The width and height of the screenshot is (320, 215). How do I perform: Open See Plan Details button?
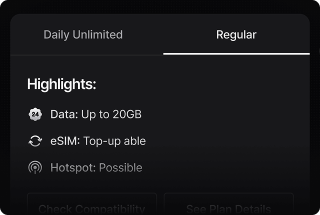tap(229, 204)
